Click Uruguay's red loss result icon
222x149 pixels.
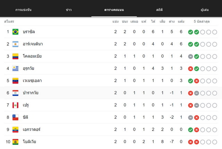pos(190,69)
